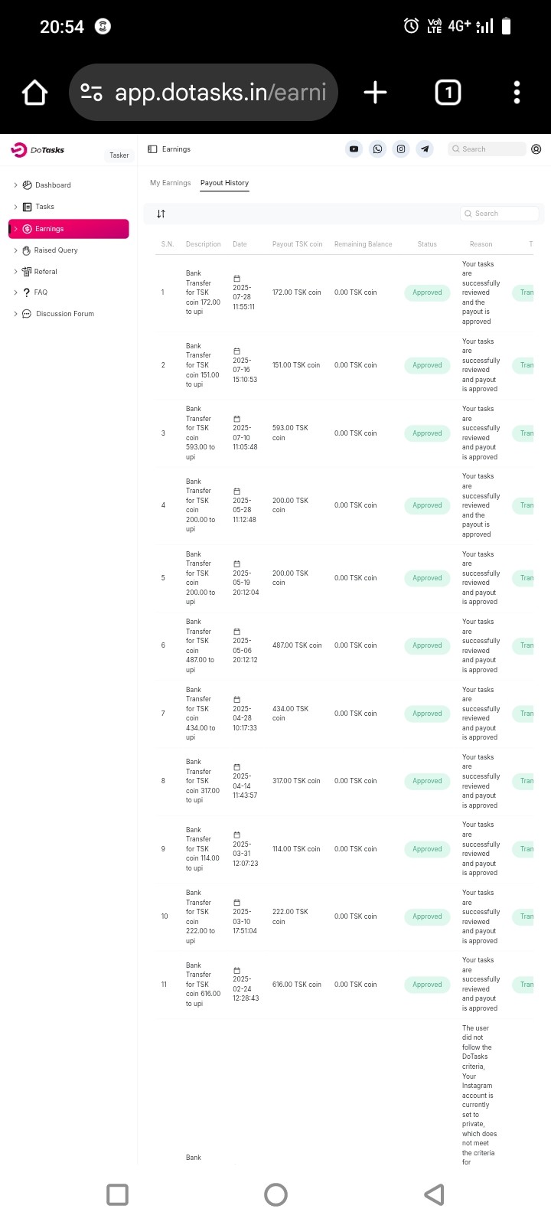Open the Instagram icon in header
The image size is (551, 1225).
tap(401, 149)
